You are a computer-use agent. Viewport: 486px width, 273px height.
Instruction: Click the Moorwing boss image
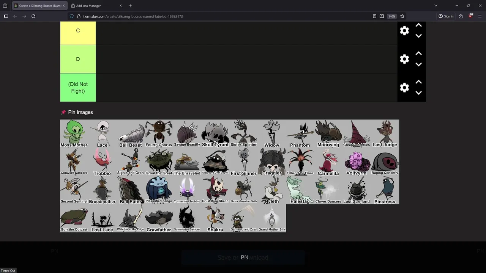tap(328, 134)
